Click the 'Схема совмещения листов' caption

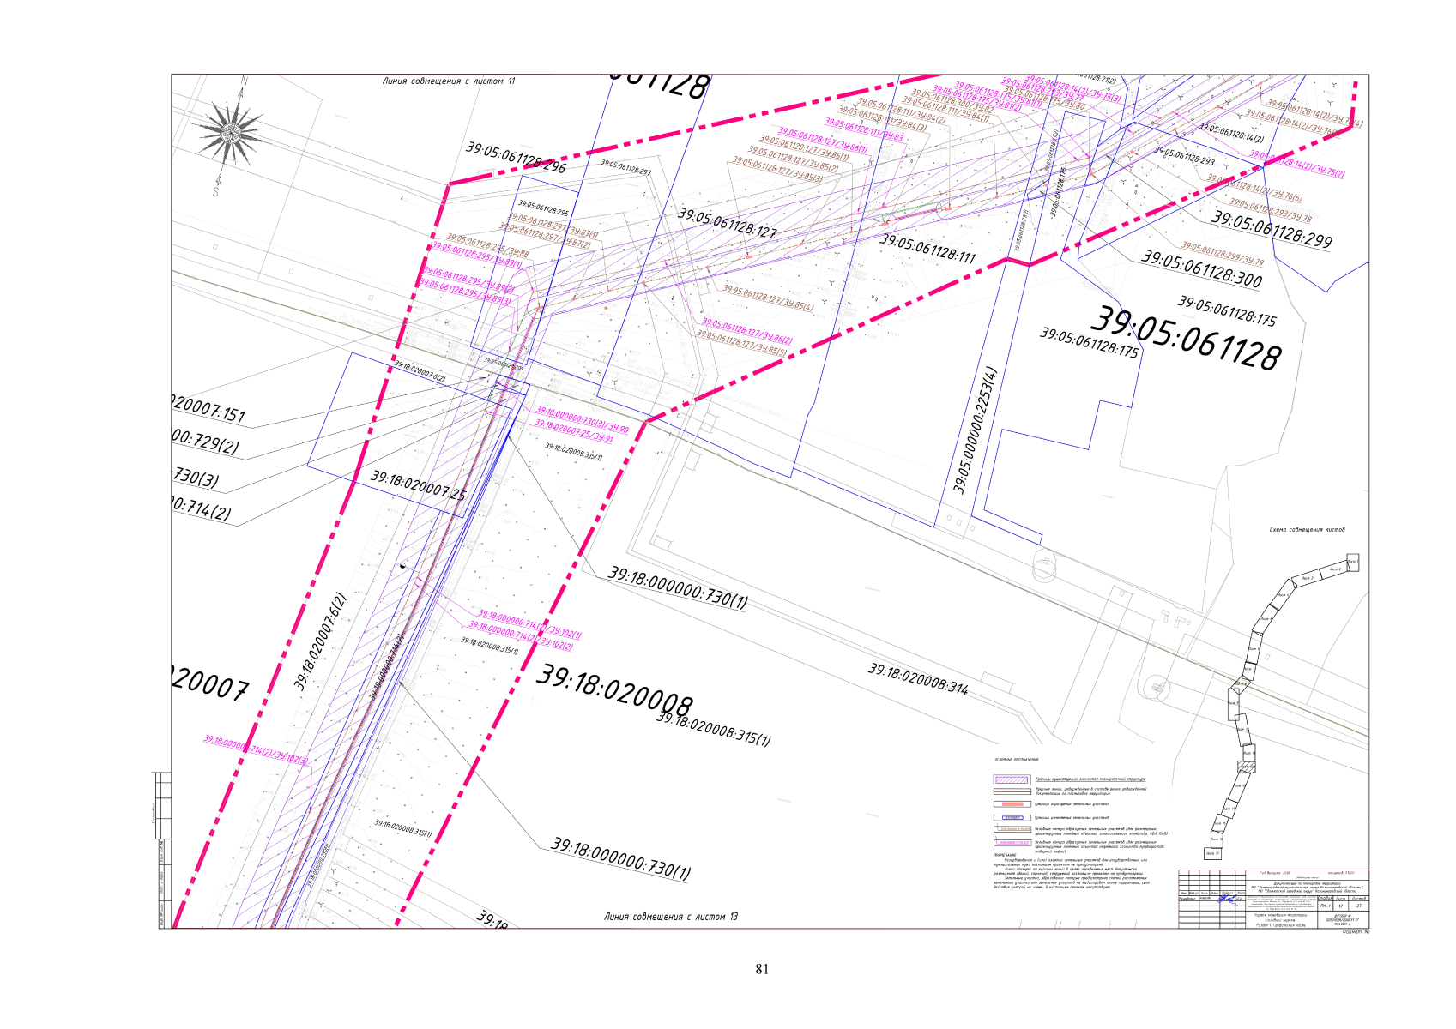[x=1307, y=530]
